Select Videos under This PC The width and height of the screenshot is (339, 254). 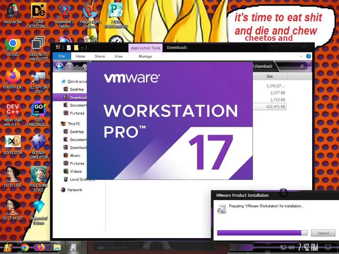(x=73, y=171)
